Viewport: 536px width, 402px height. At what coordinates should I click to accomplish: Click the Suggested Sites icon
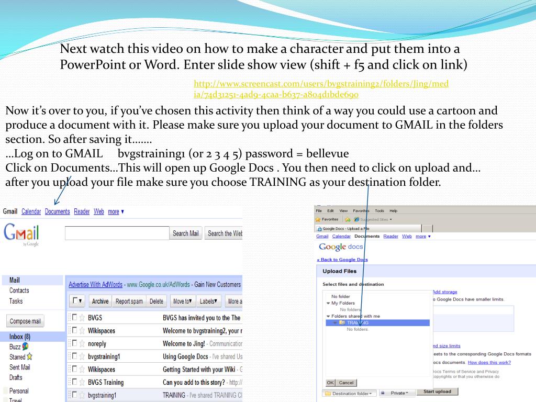pyautogui.click(x=356, y=219)
